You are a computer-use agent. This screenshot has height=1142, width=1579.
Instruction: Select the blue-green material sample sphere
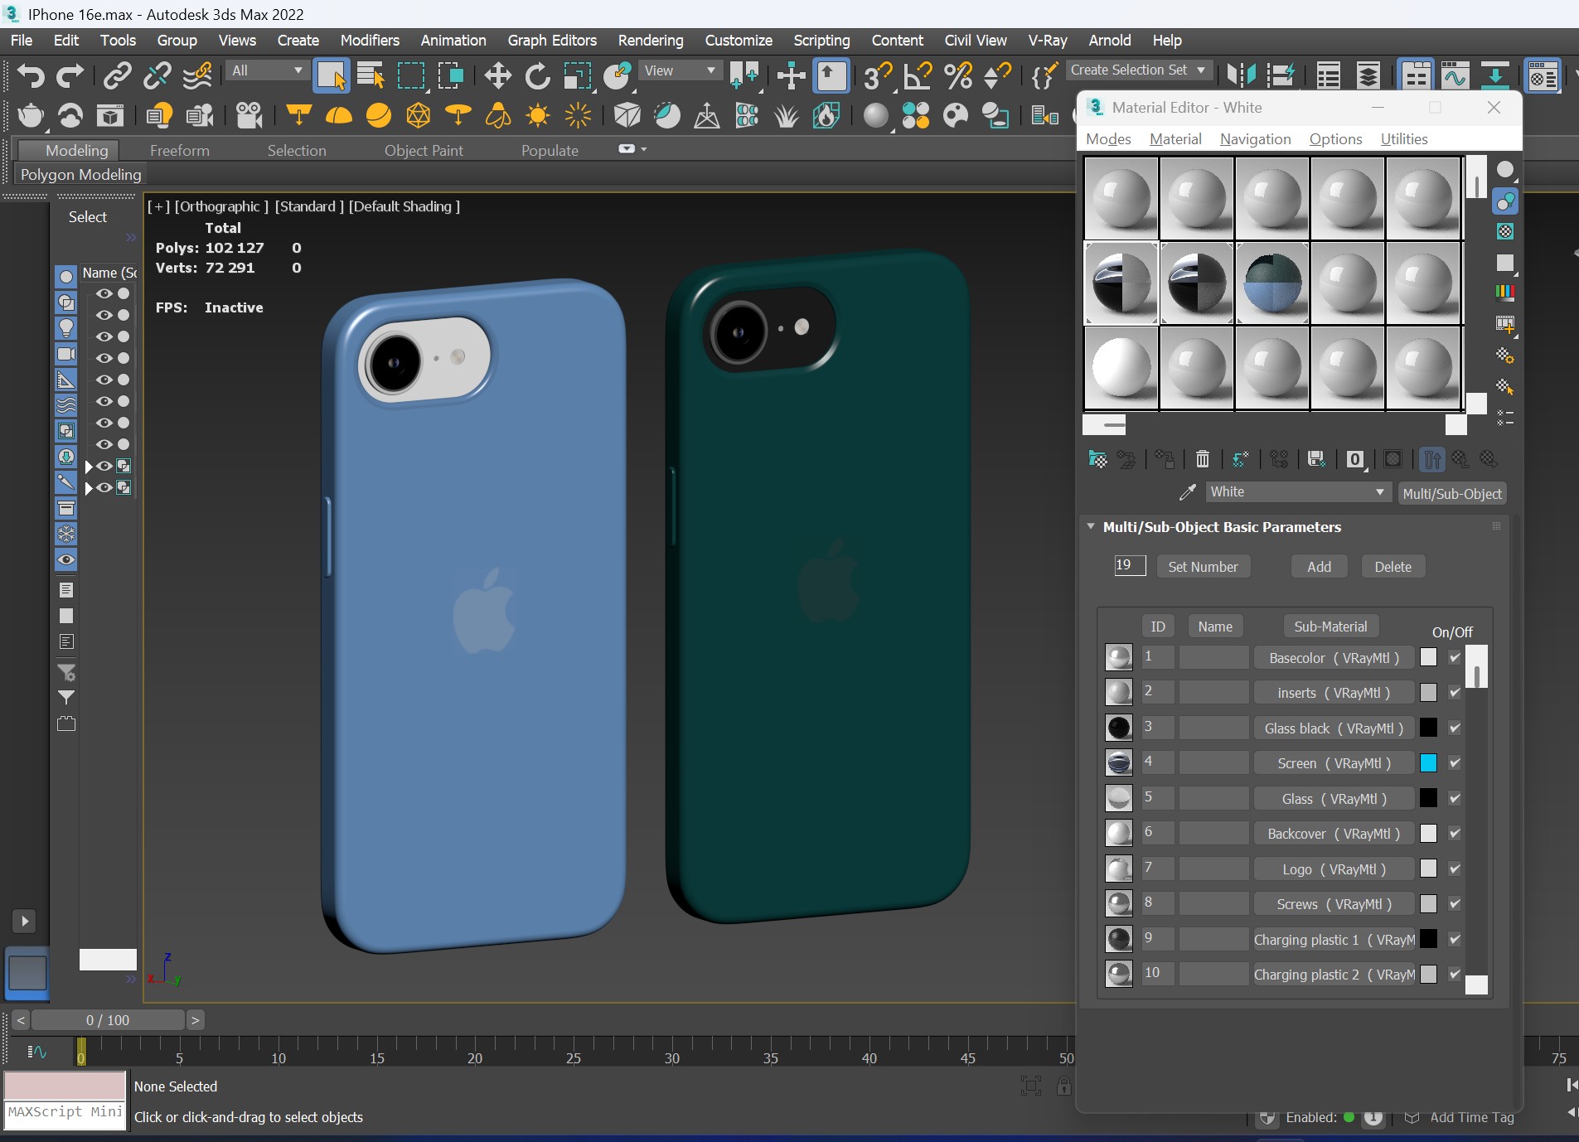(1272, 283)
